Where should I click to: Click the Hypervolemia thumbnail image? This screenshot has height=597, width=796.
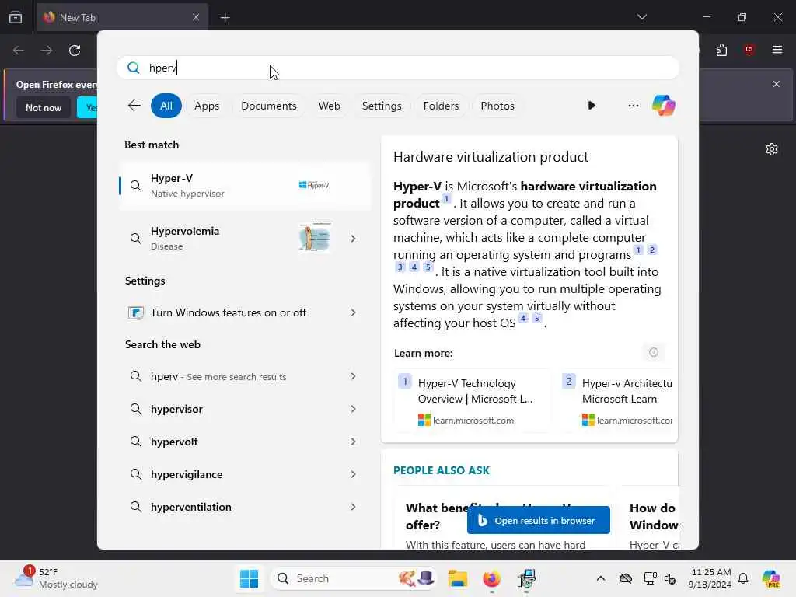point(315,237)
